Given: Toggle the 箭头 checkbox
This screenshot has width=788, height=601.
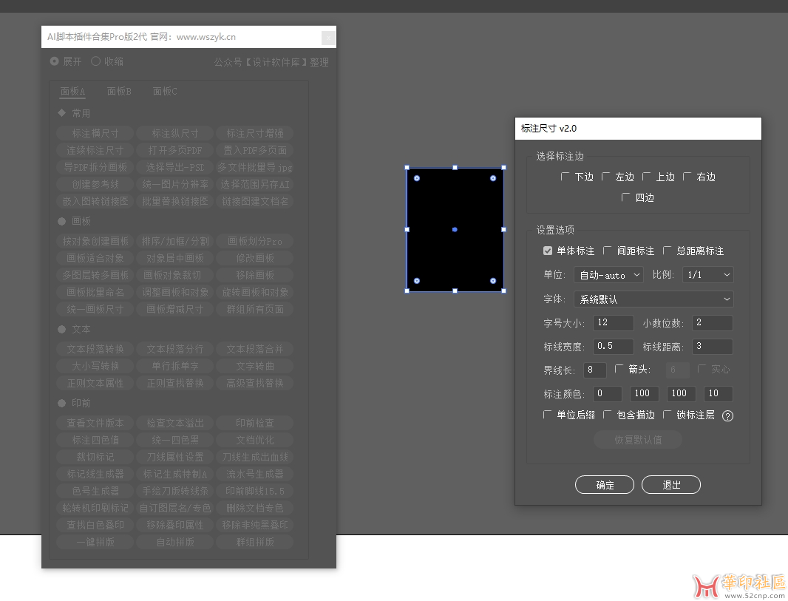Looking at the screenshot, I should point(619,370).
